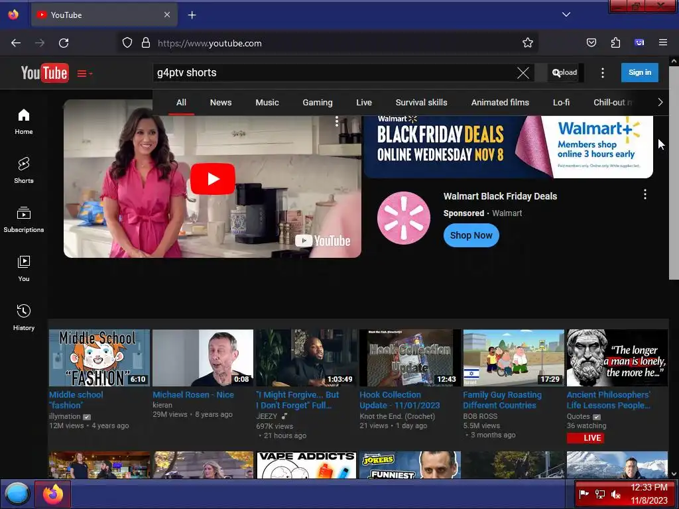Click Family Guy Roasting Different Countries title

tap(503, 400)
